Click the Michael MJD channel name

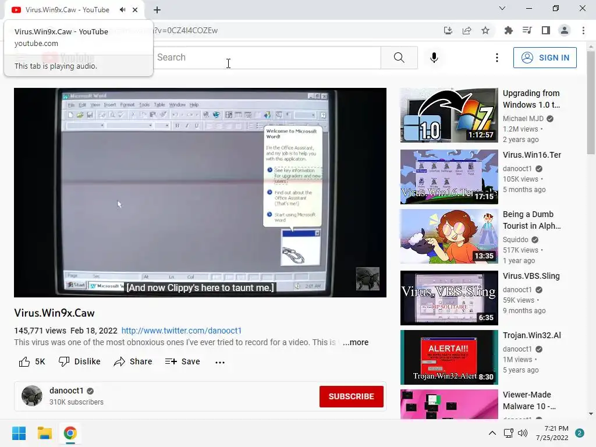523,119
